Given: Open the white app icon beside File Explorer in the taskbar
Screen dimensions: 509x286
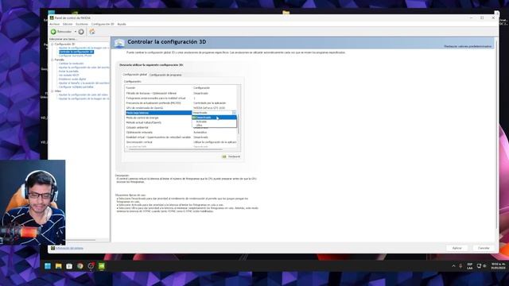Looking at the screenshot, I should [69, 266].
